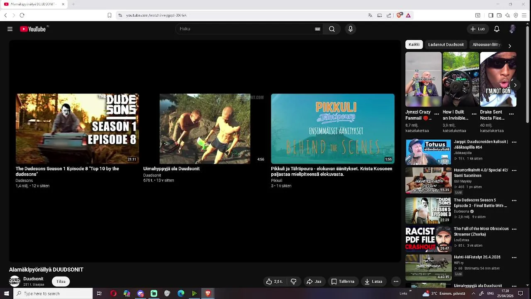Open Brave VPN shield icon
This screenshot has width=531, height=299.
tap(516, 15)
